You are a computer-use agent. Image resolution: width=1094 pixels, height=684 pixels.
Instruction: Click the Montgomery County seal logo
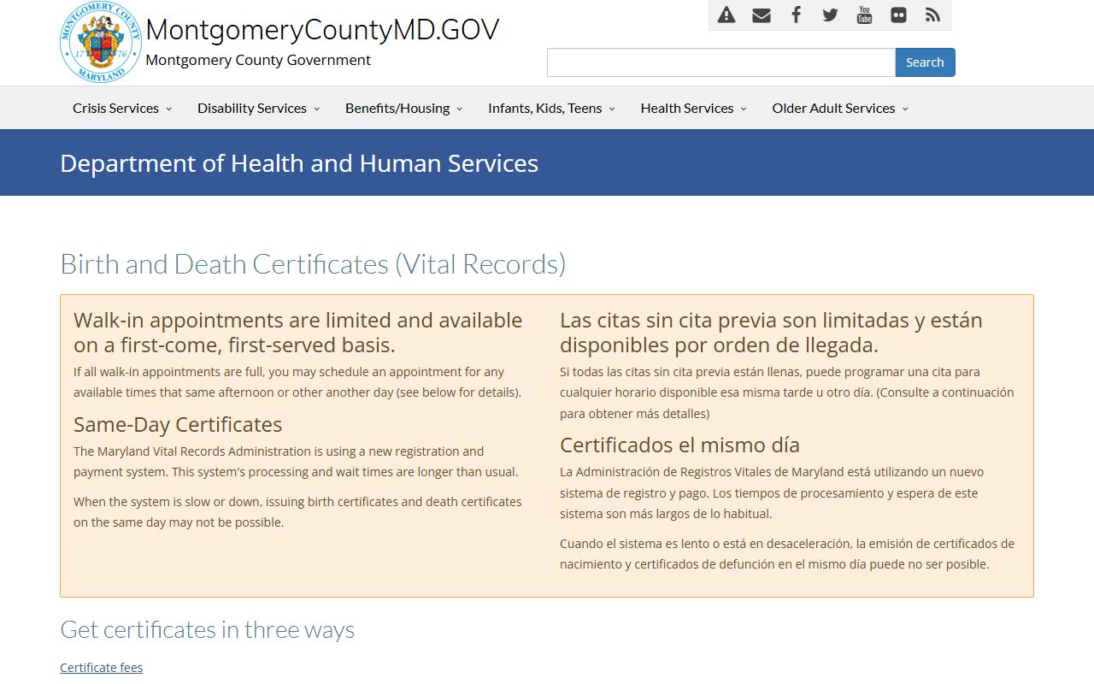pyautogui.click(x=101, y=42)
